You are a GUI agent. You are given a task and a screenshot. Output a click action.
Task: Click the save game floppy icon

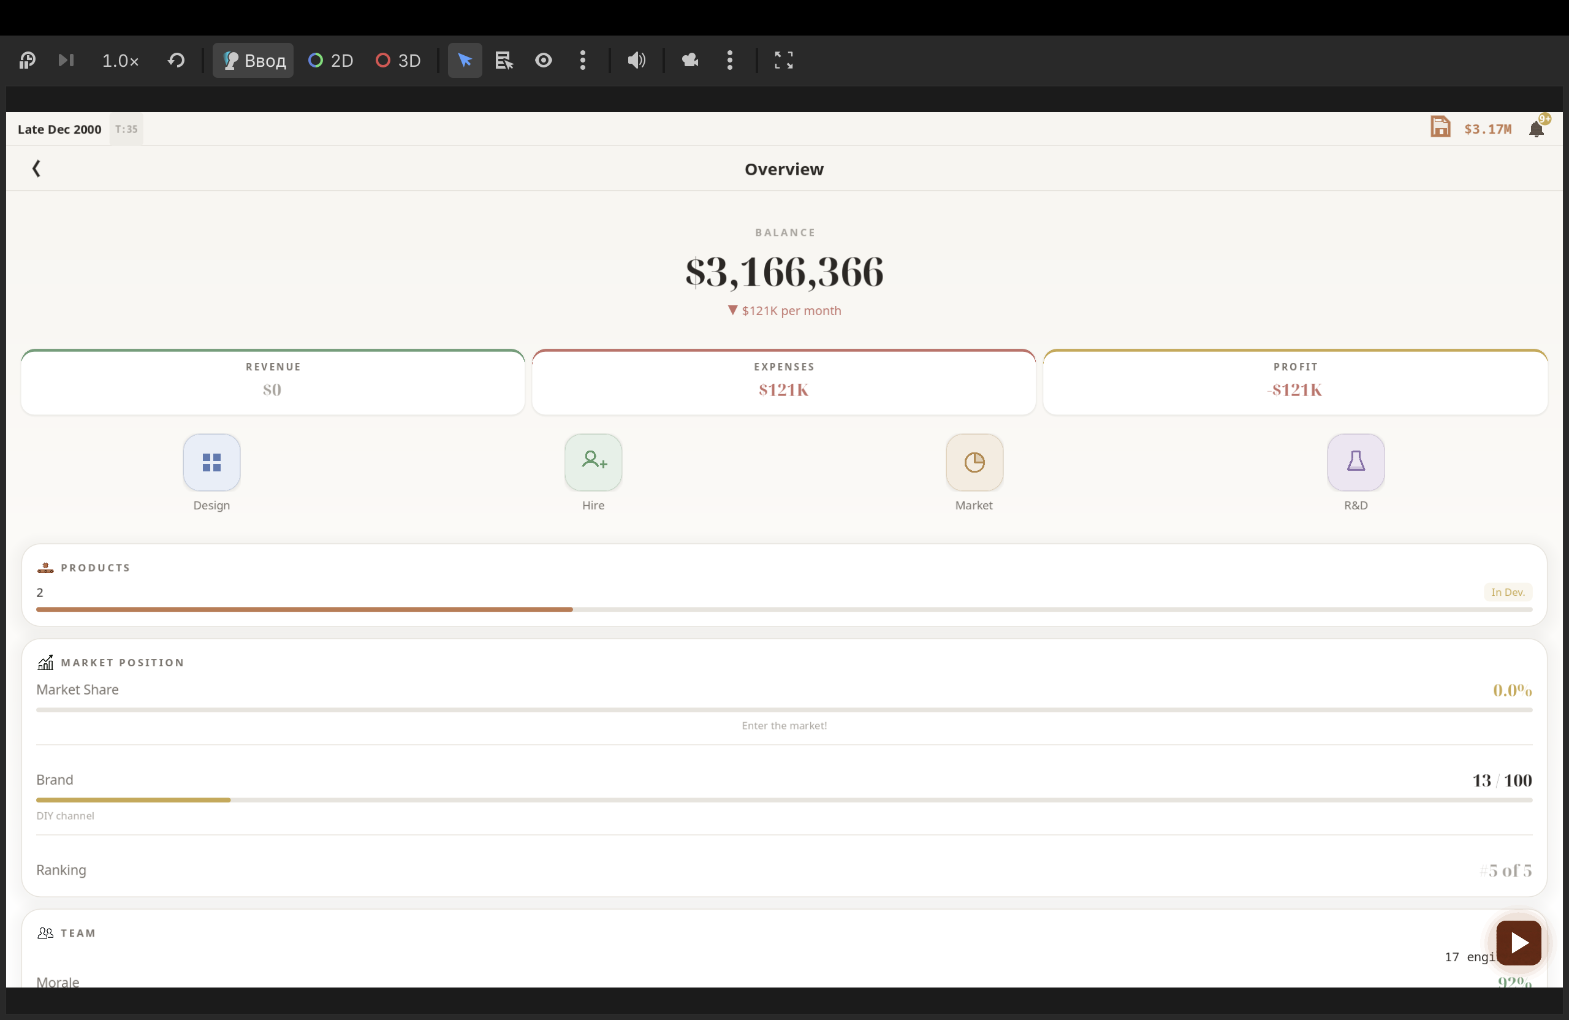pyautogui.click(x=1440, y=128)
